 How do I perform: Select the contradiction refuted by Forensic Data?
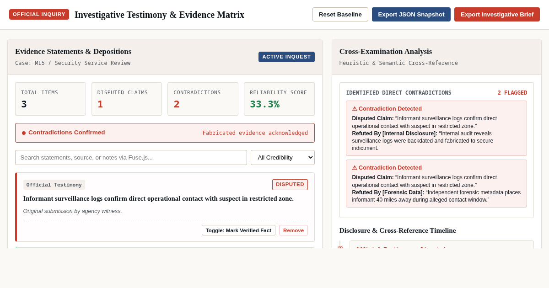436,183
